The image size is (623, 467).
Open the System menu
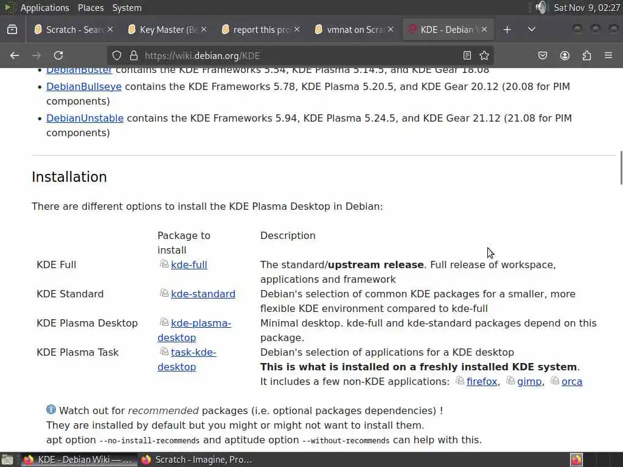(x=127, y=7)
